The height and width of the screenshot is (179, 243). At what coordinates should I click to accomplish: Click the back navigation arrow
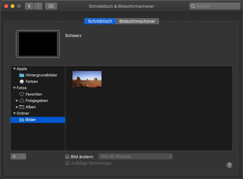tap(29, 6)
